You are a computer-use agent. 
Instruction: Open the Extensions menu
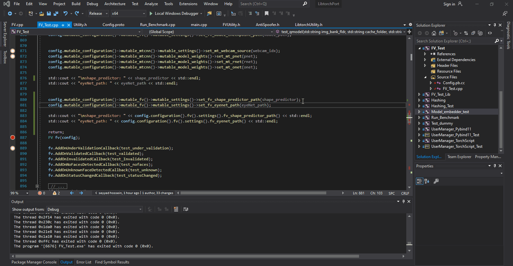pos(188,4)
